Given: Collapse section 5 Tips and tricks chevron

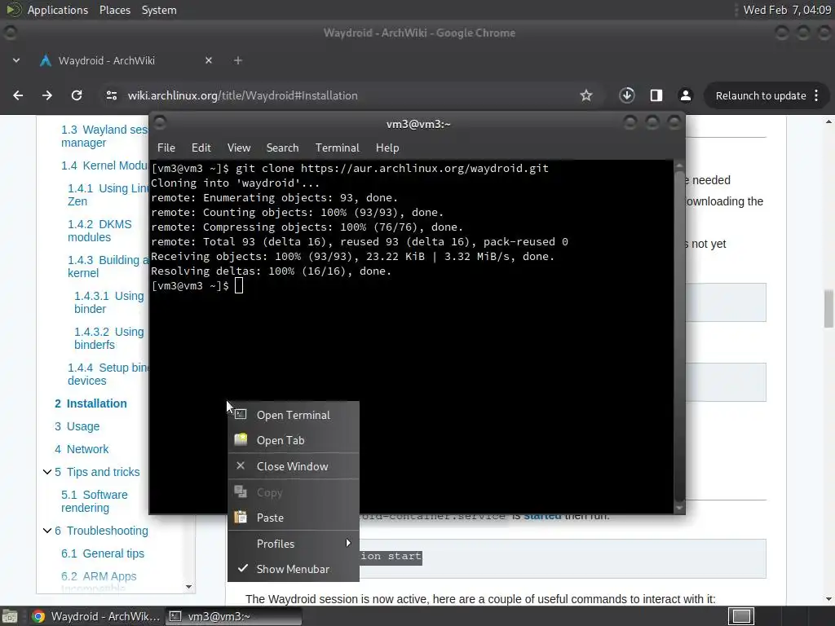Looking at the screenshot, I should pos(46,472).
